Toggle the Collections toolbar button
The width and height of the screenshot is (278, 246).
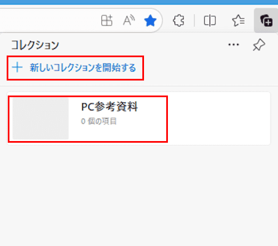click(x=266, y=21)
